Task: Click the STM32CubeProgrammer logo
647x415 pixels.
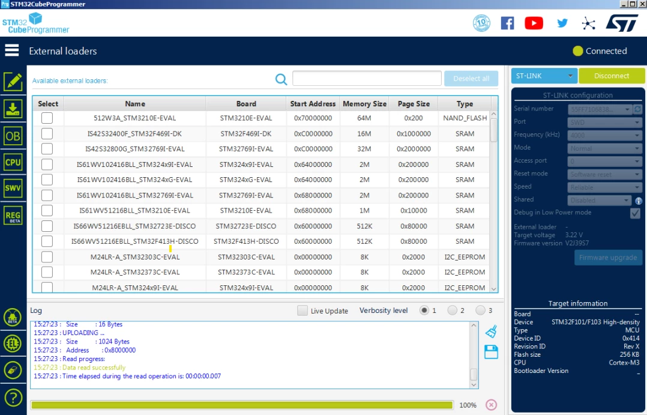Action: [x=36, y=23]
